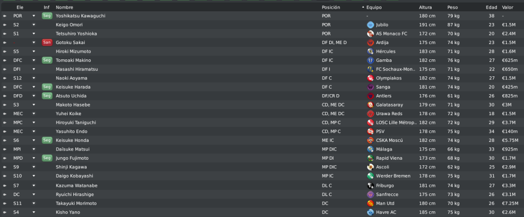Screen dimensions: 524x217
Task: Select row handle for Keigo Omori
Action: pyautogui.click(x=5, y=25)
